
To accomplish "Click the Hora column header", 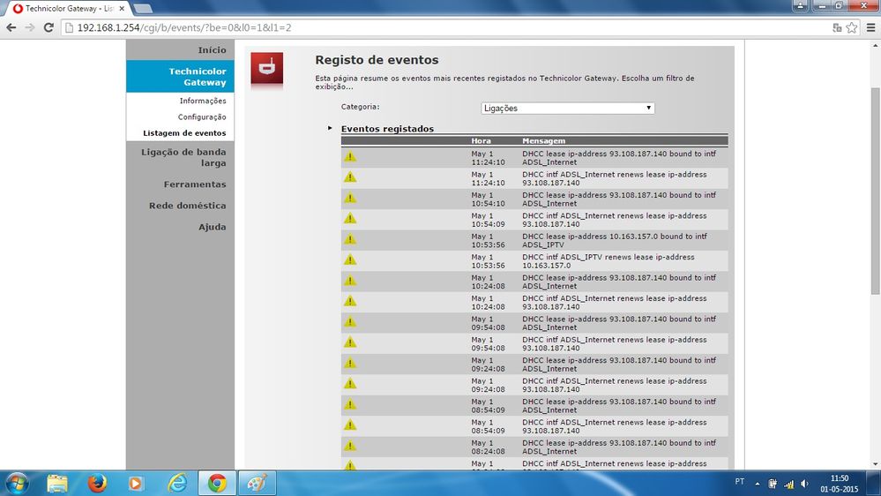I will click(481, 141).
